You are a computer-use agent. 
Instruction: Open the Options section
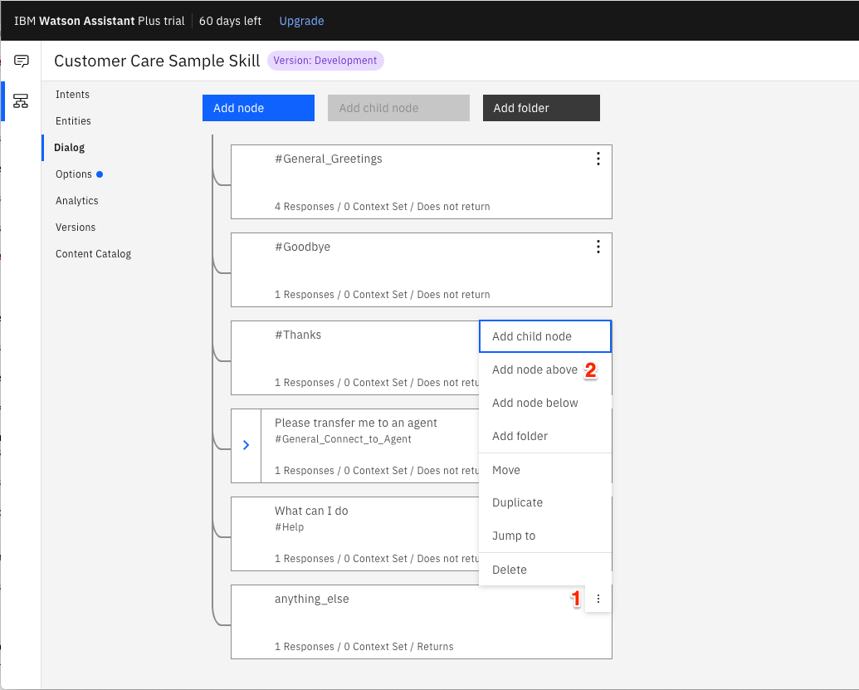point(74,174)
